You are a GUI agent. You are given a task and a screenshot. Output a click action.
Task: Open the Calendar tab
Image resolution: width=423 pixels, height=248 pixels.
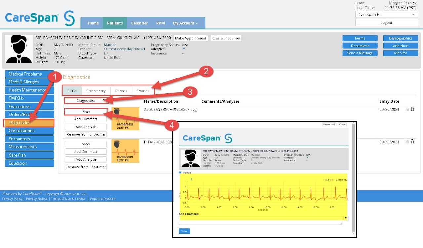(x=139, y=23)
